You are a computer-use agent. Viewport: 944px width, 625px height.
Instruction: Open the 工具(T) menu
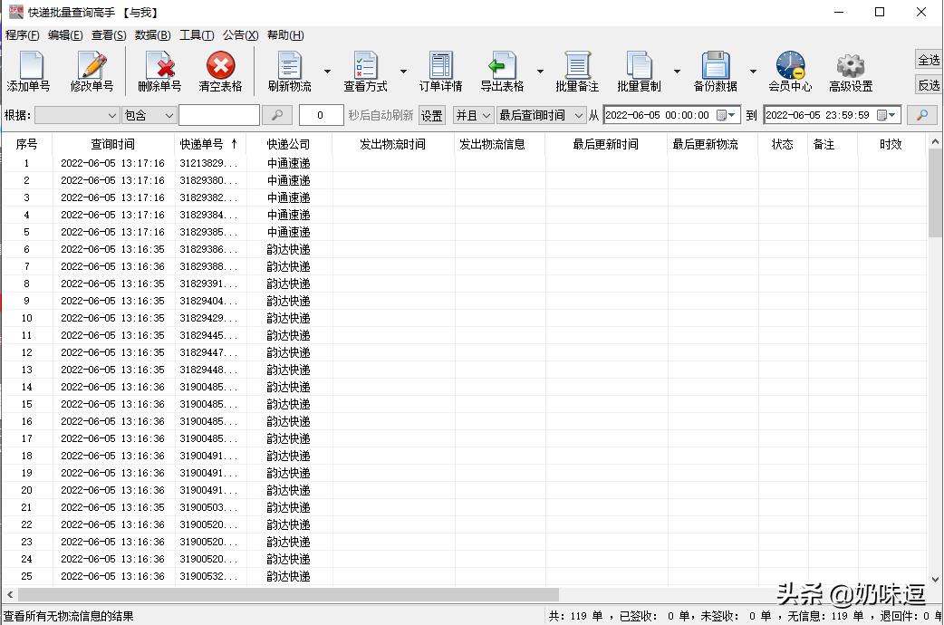(197, 34)
